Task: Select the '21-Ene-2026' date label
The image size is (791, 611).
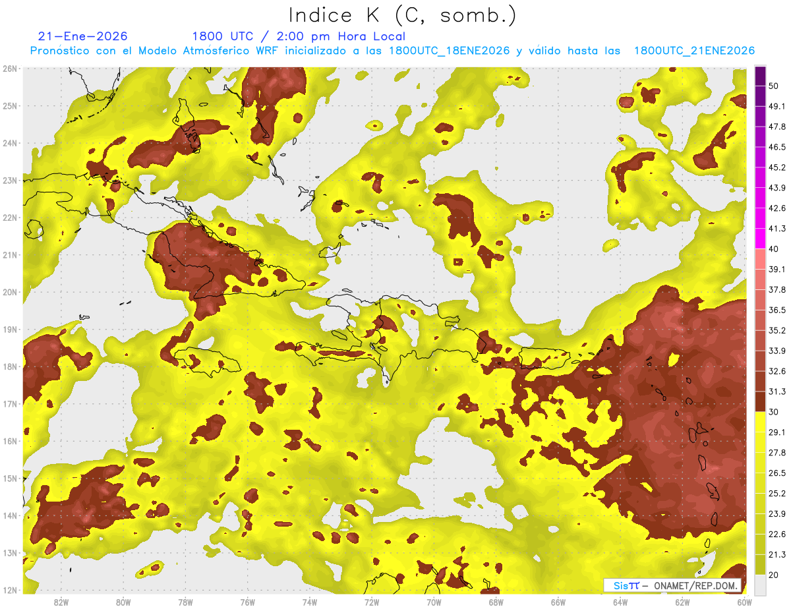Action: point(83,36)
